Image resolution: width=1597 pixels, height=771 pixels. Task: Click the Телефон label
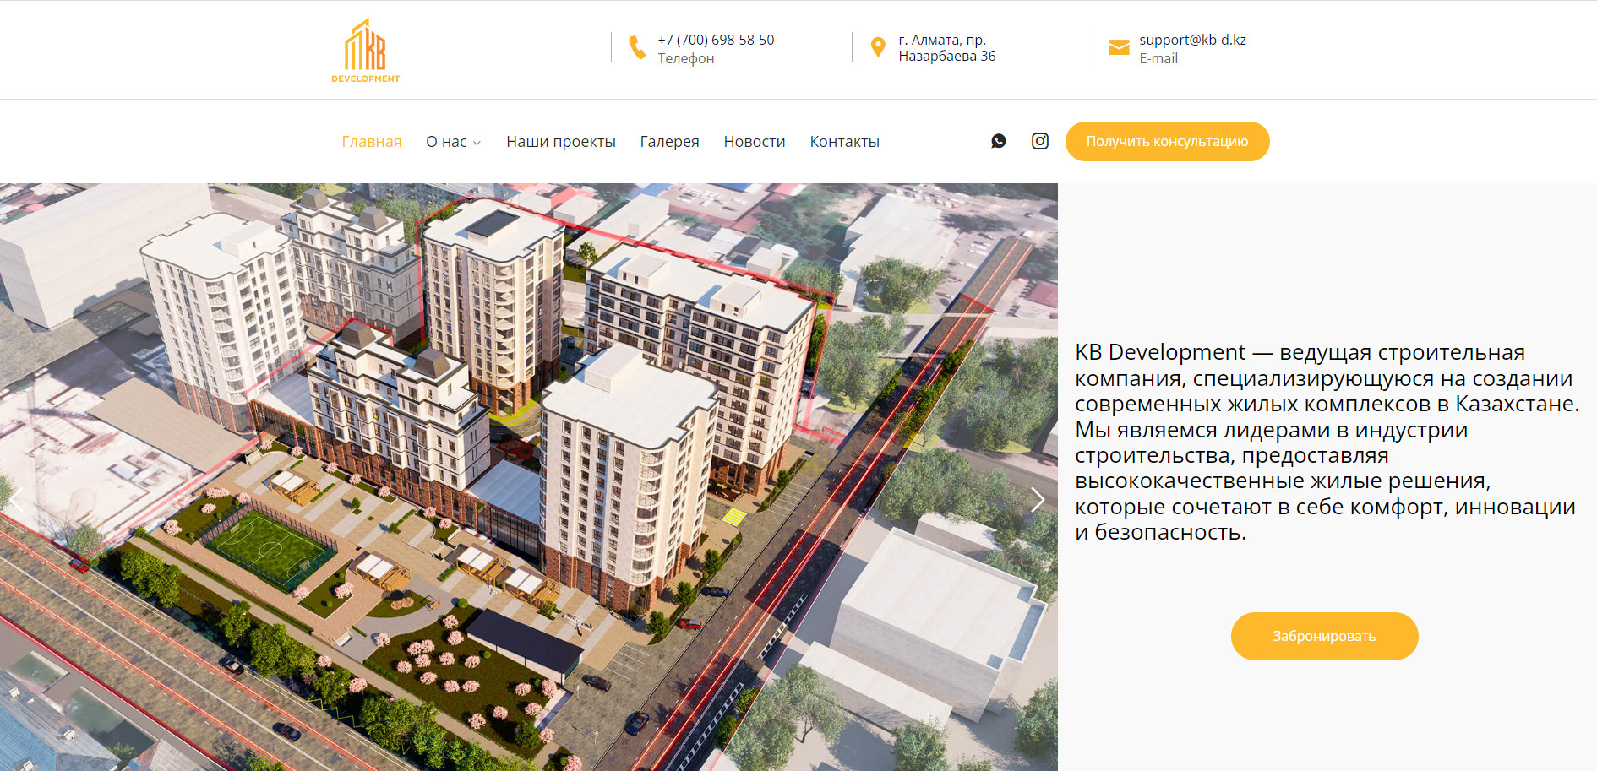[686, 58]
